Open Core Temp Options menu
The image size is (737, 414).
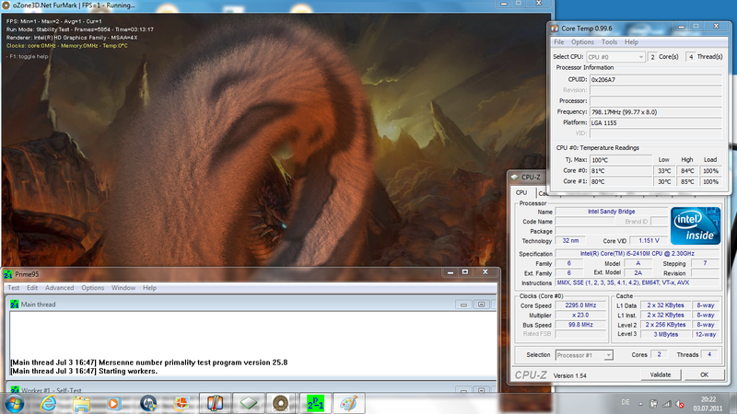click(582, 41)
